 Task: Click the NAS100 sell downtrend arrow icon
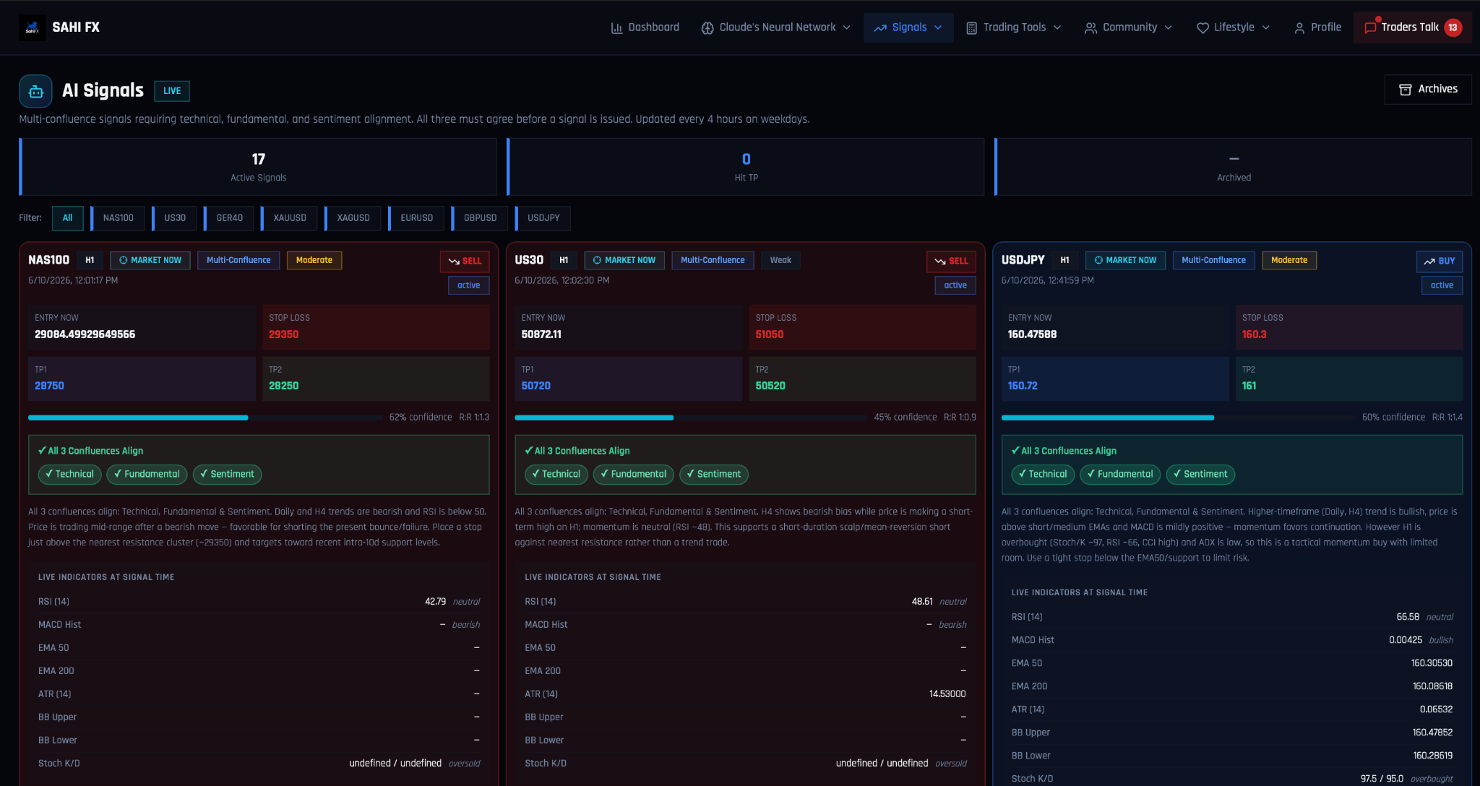454,262
